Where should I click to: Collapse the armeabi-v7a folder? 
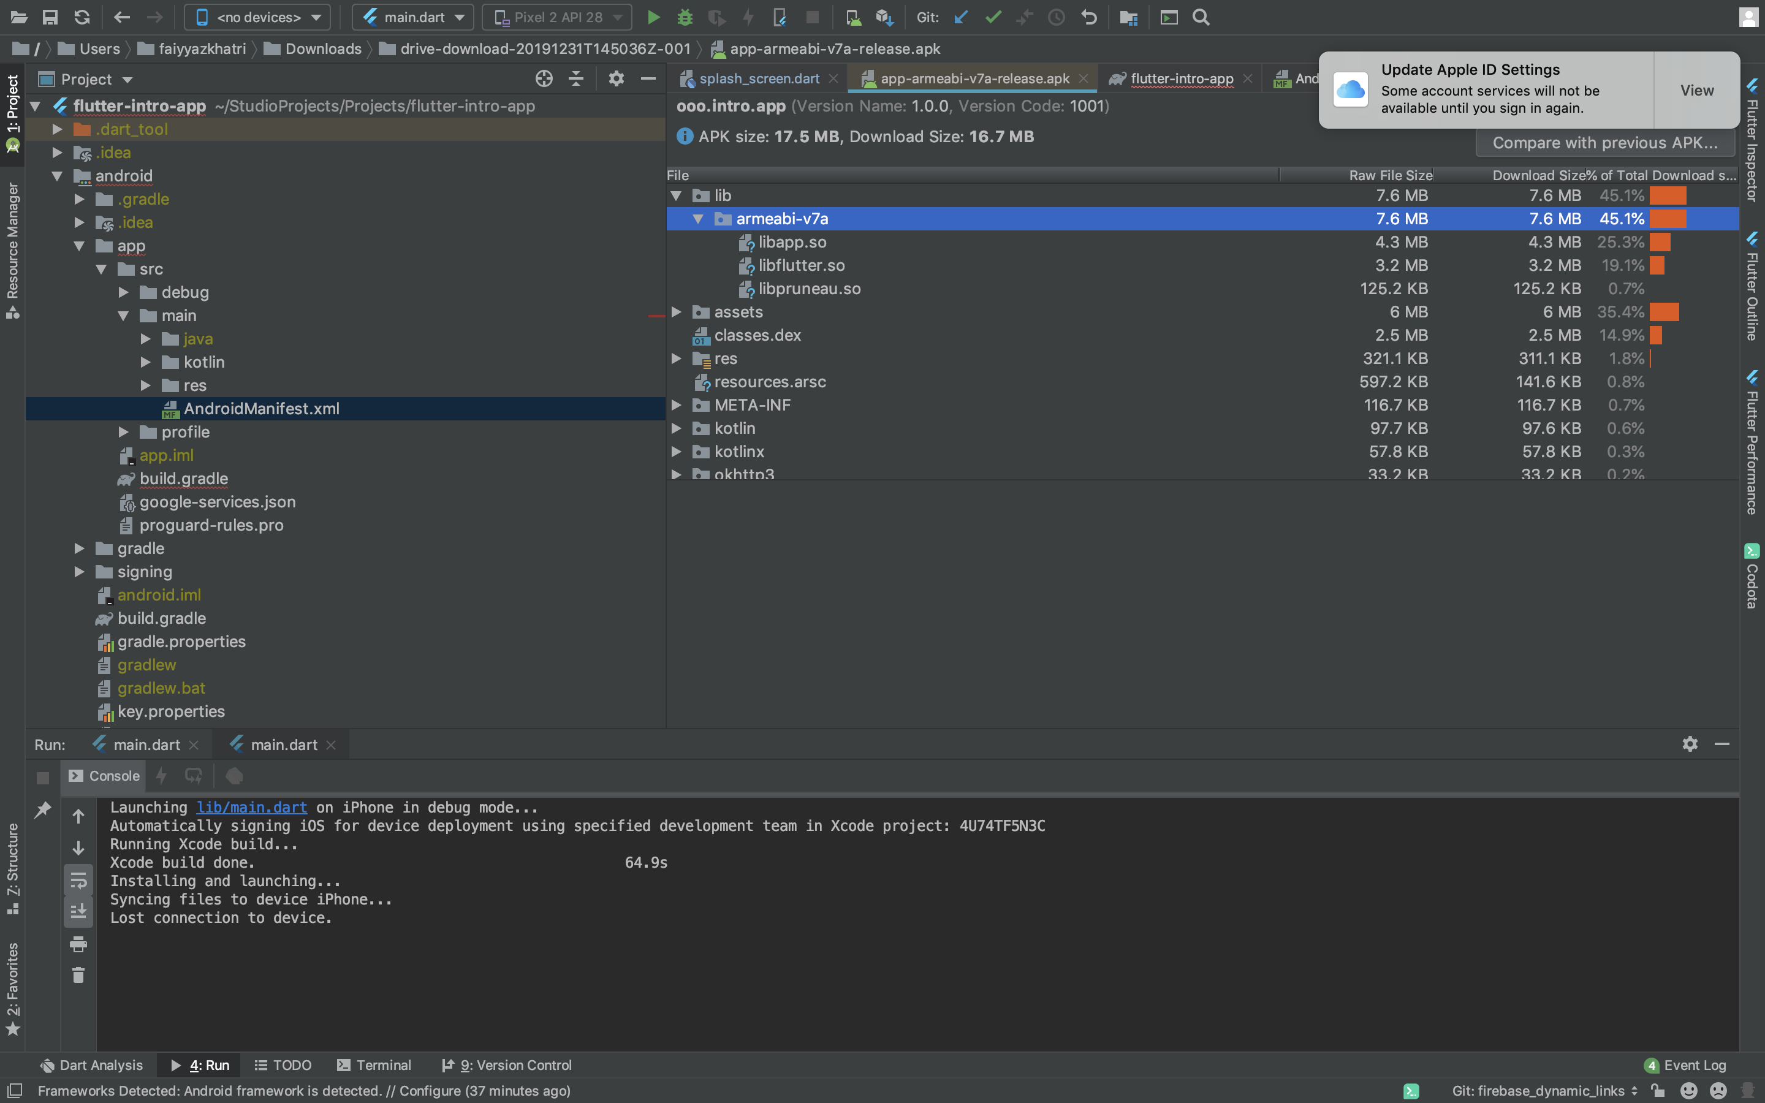[699, 218]
